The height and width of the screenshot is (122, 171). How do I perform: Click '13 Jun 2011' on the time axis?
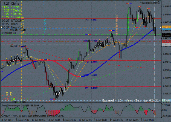(x=7, y=120)
